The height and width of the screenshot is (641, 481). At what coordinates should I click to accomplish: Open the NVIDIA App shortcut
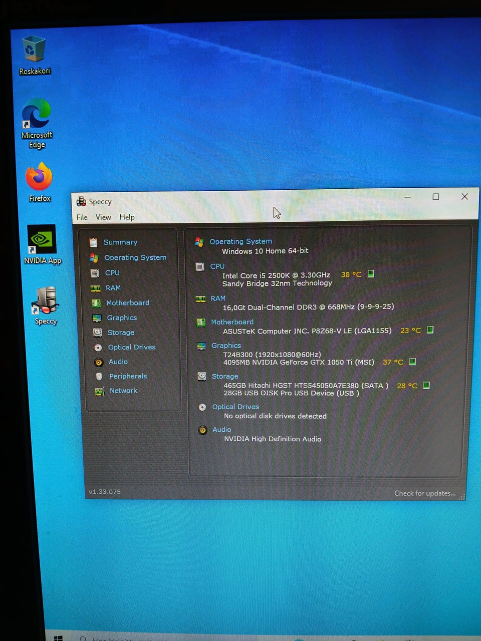[42, 244]
